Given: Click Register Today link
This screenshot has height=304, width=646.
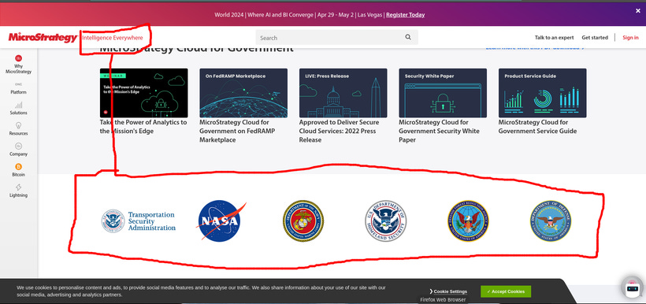Looking at the screenshot, I should point(406,15).
